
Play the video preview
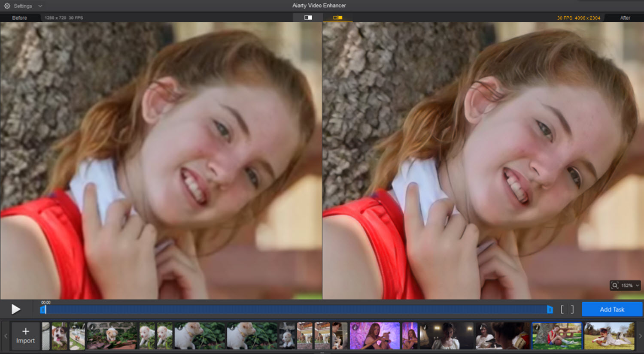(x=16, y=309)
